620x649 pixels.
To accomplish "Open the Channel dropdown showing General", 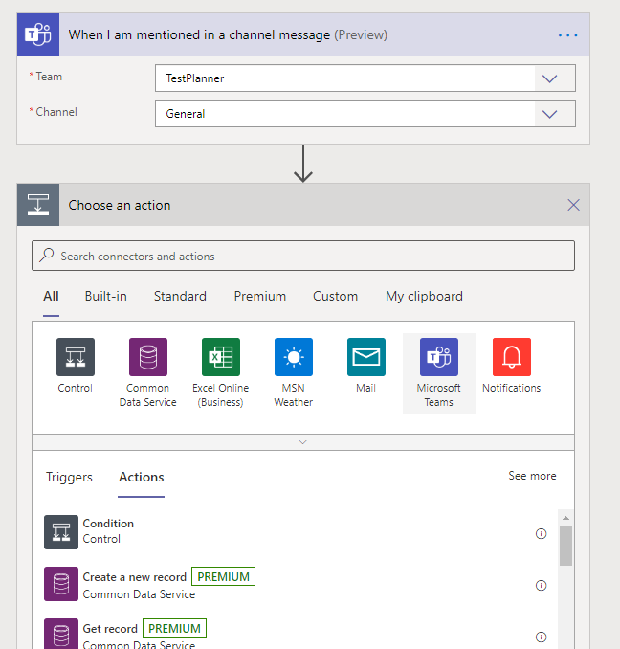I will (x=365, y=113).
